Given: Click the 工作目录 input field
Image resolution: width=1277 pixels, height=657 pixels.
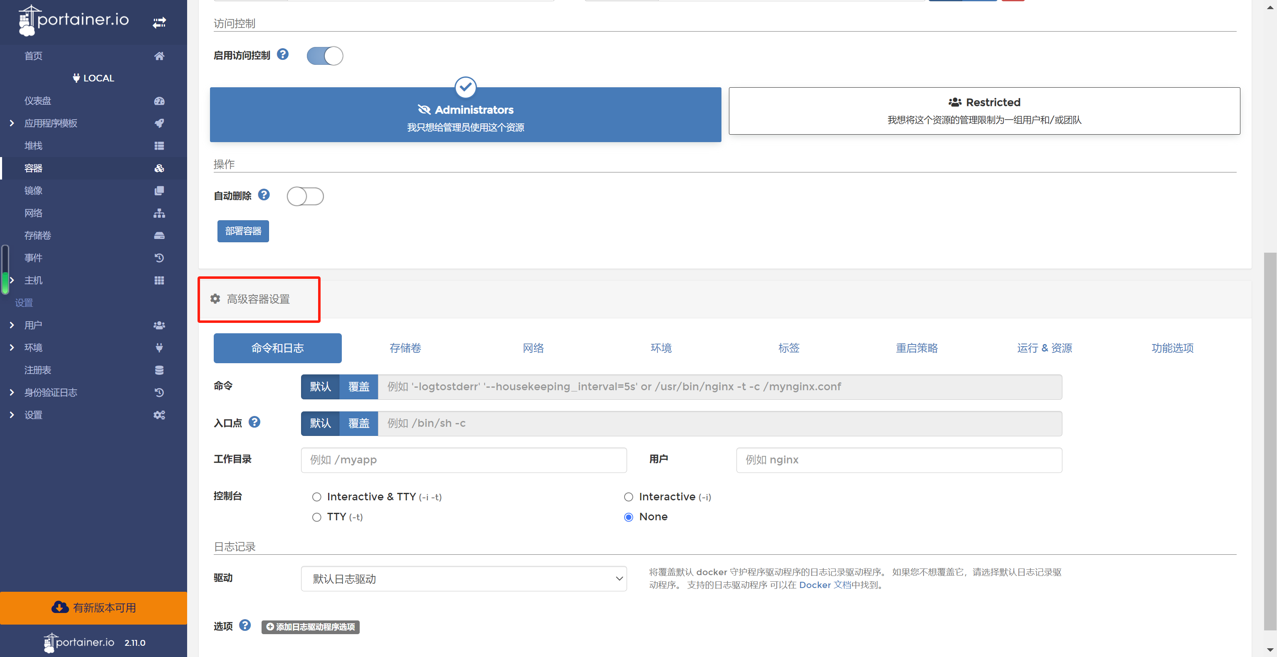Looking at the screenshot, I should (464, 460).
